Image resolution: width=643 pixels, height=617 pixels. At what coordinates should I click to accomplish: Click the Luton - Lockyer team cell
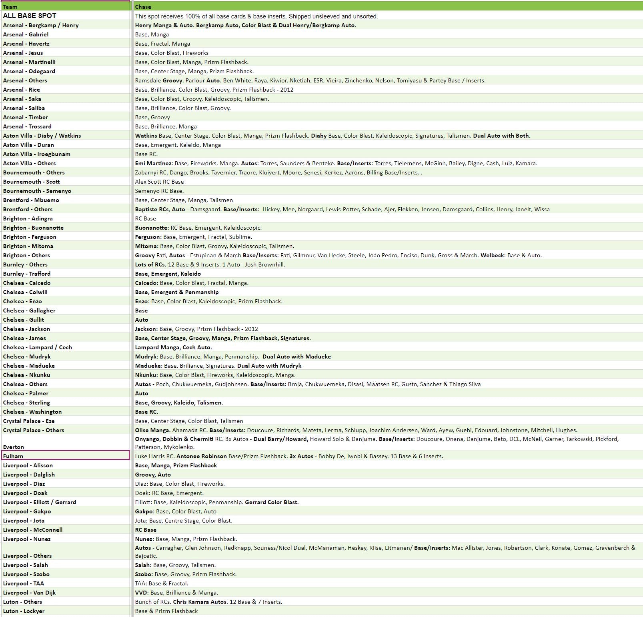[x=66, y=611]
